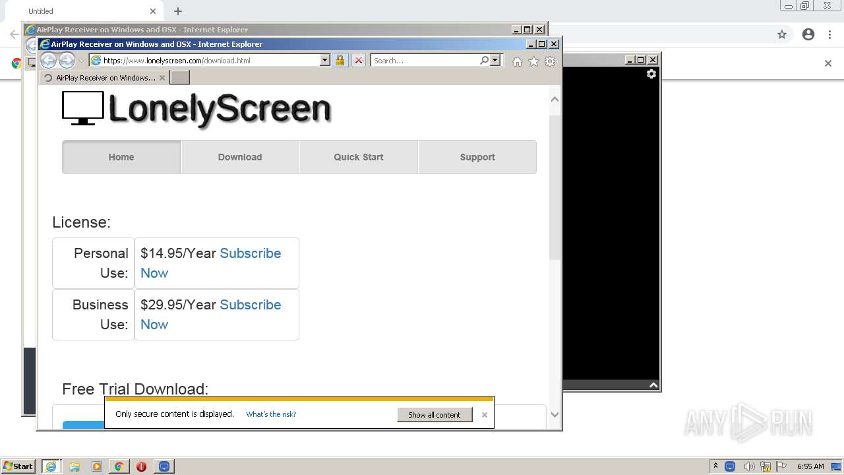Open IE Favorites star icon

point(533,61)
